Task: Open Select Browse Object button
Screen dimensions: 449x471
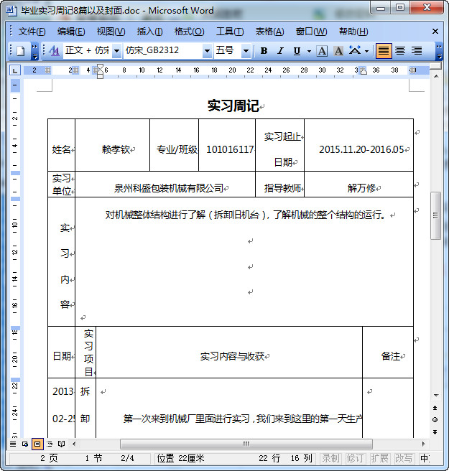Action: point(435,419)
